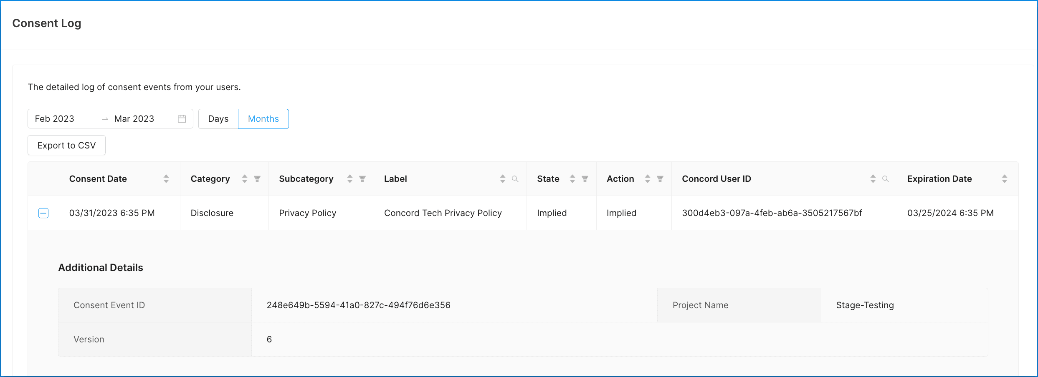This screenshot has height=377, width=1038.
Task: Sort by Expiration Date column
Action: [1004, 179]
